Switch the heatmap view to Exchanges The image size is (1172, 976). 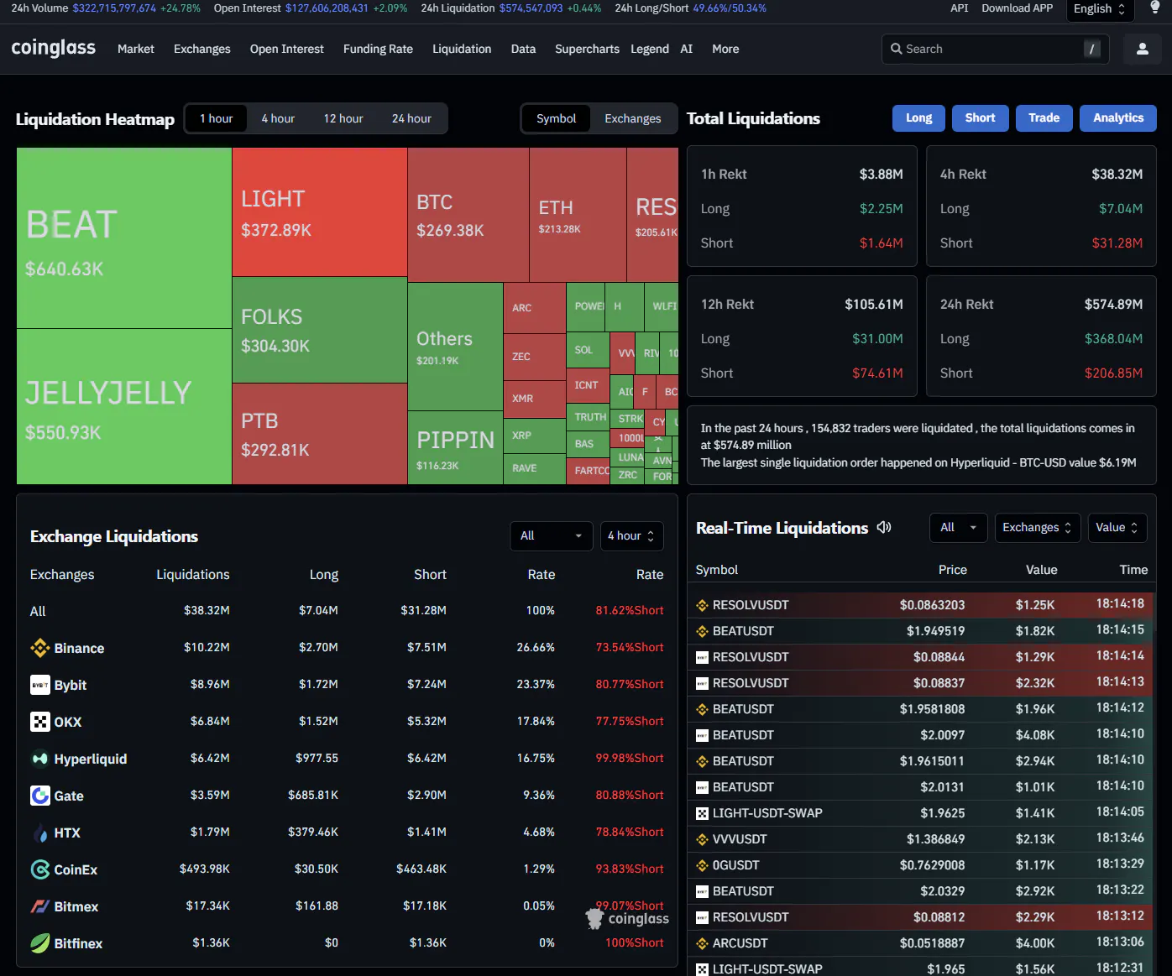[633, 118]
